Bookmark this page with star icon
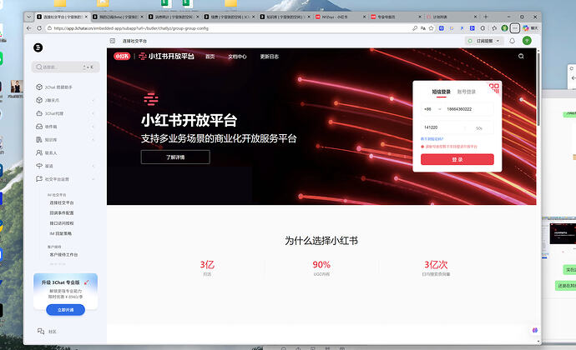 (432, 28)
